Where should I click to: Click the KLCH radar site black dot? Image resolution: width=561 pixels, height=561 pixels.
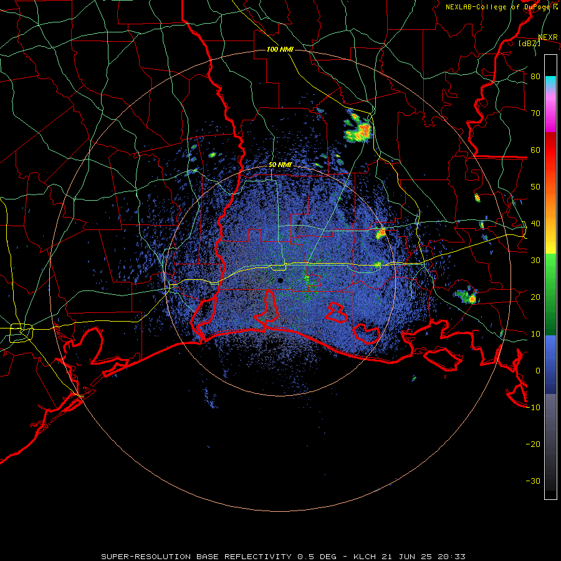click(x=280, y=280)
